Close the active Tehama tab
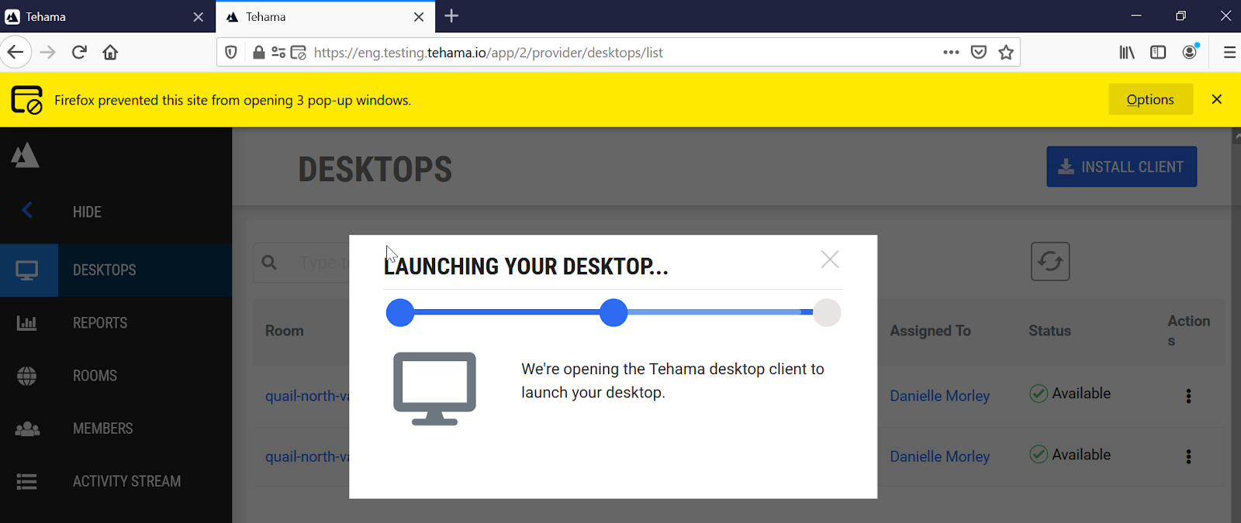The height and width of the screenshot is (523, 1241). point(419,17)
